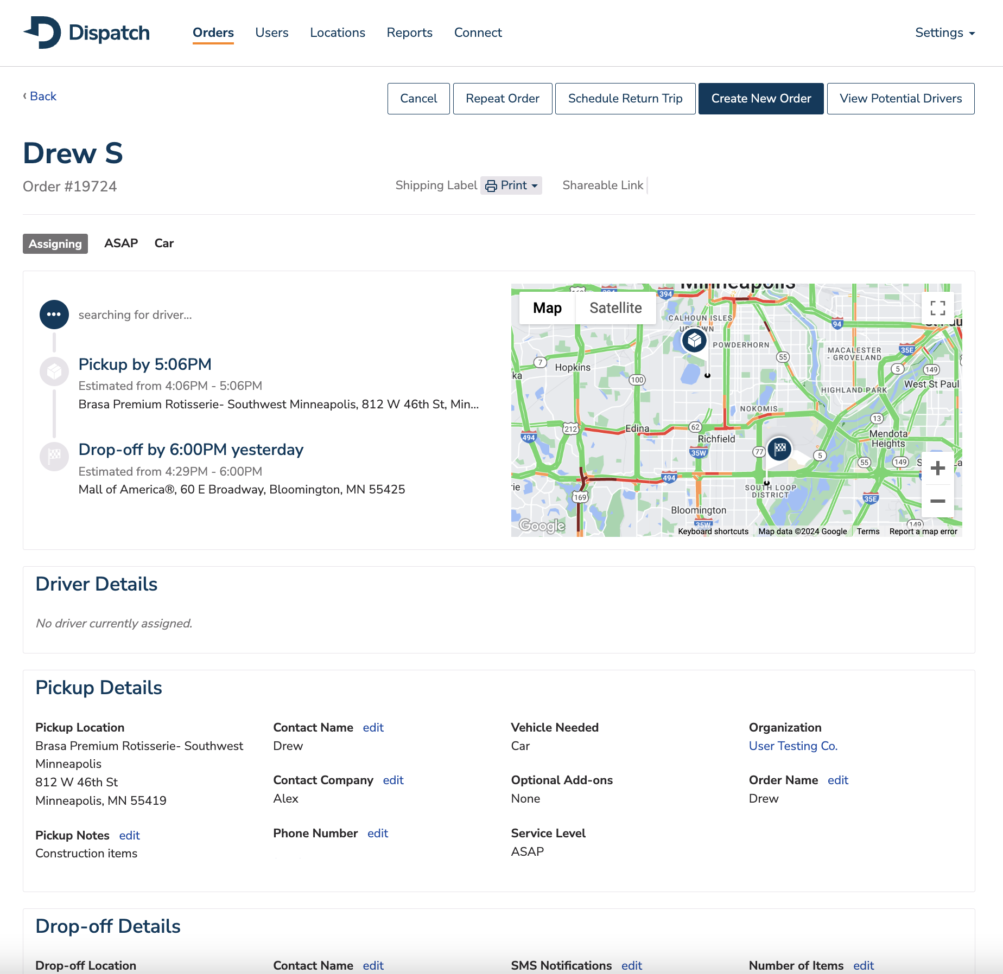
Task: Click the Google logo on the map
Action: click(x=543, y=526)
